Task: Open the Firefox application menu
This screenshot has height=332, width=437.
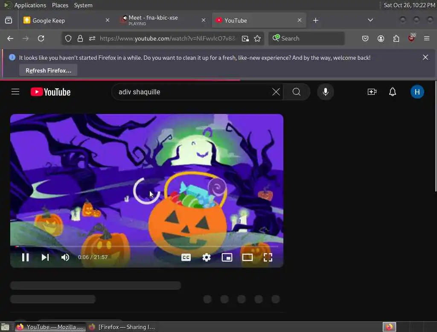Action: point(427,38)
